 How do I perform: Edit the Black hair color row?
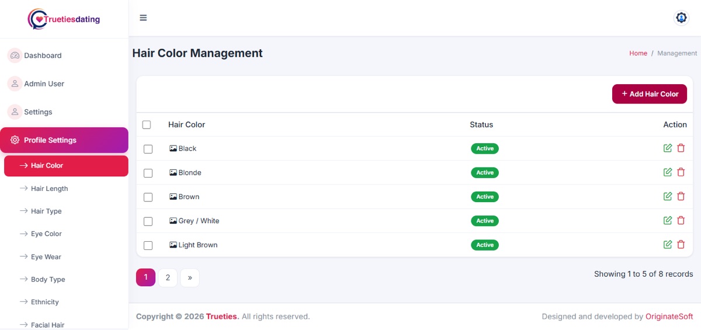click(668, 148)
